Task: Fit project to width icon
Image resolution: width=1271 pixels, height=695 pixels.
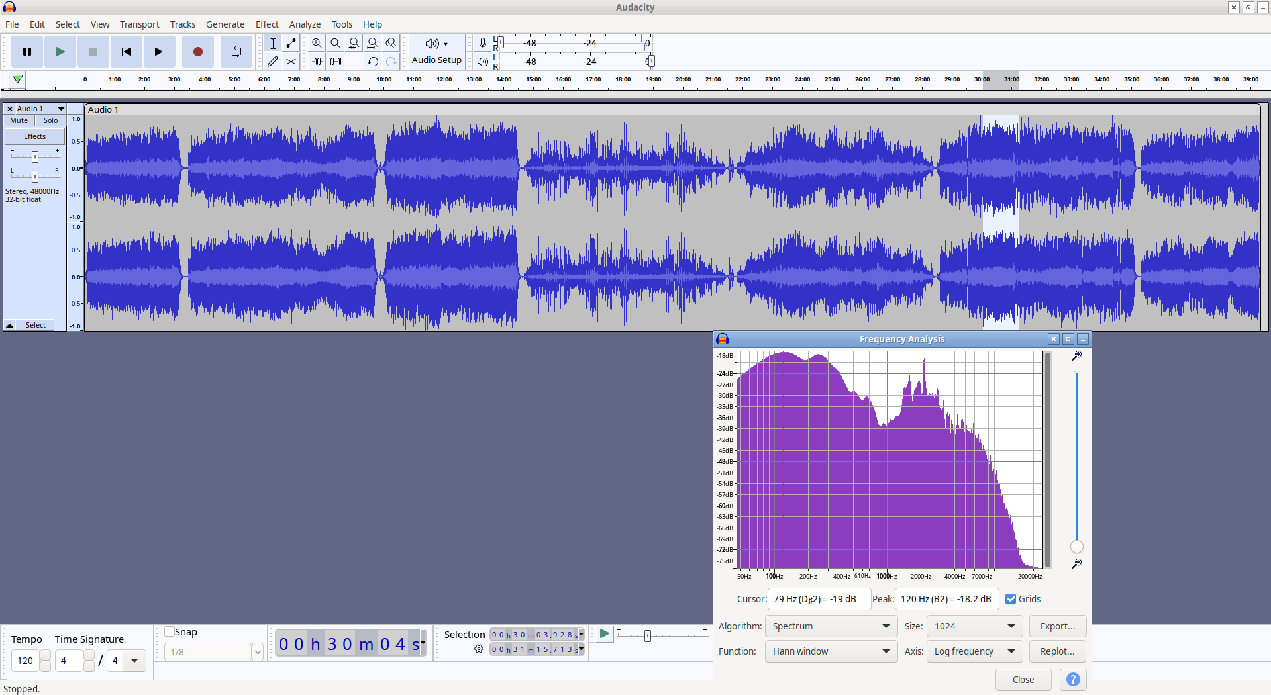Action: pos(372,43)
